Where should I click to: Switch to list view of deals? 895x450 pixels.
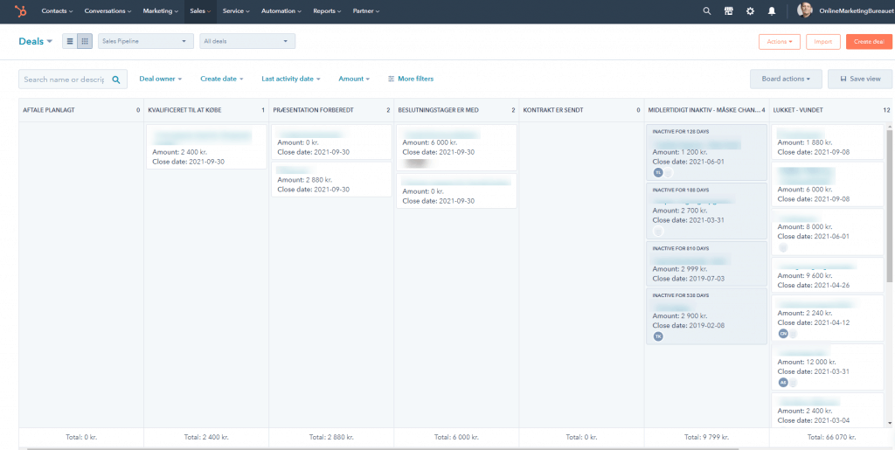pyautogui.click(x=70, y=41)
